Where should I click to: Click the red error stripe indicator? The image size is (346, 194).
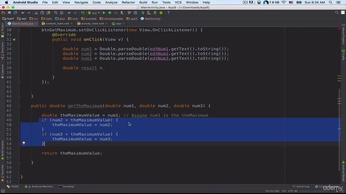(339, 29)
